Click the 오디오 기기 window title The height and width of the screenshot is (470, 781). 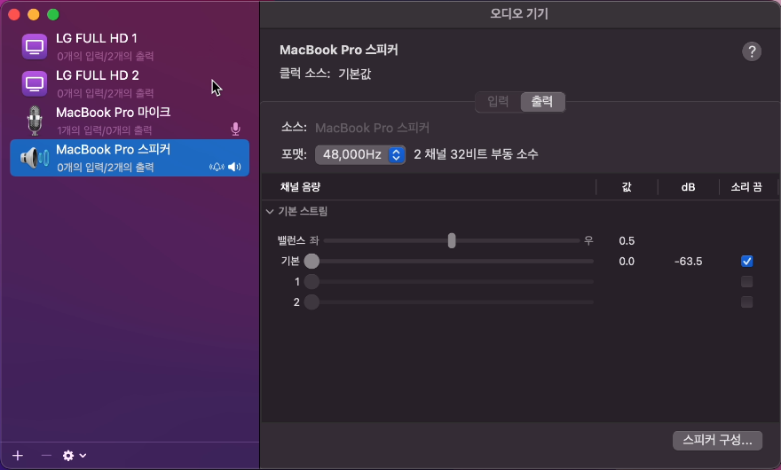pyautogui.click(x=519, y=14)
